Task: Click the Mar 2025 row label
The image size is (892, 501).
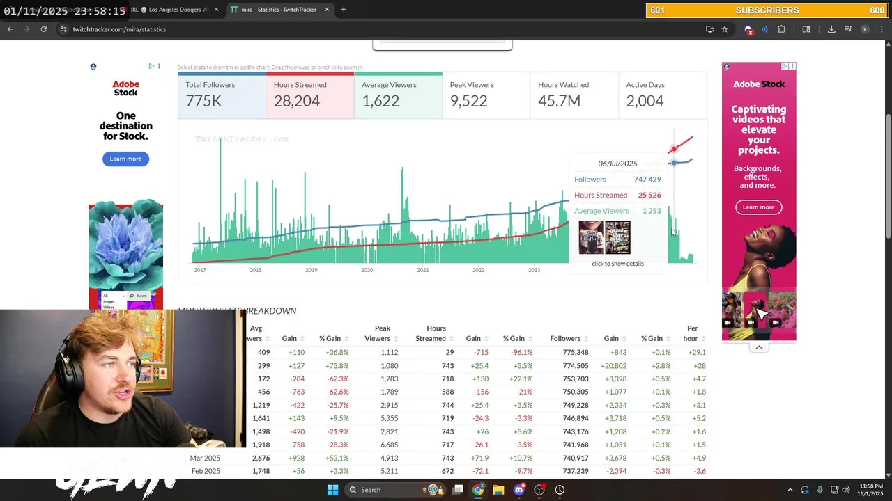Action: 205,458
